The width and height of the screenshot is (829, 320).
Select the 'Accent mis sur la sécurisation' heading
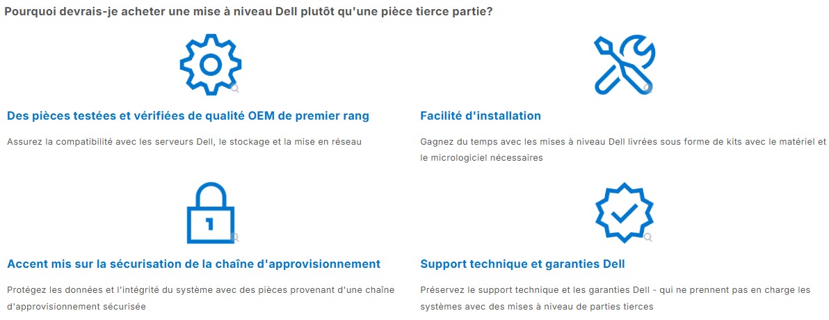(194, 264)
